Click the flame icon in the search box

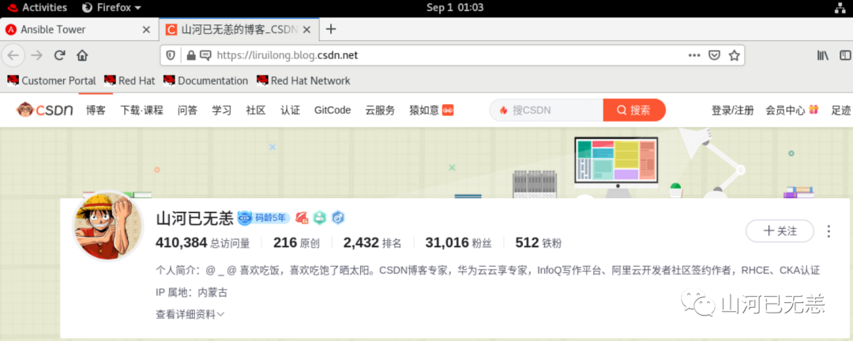[503, 111]
